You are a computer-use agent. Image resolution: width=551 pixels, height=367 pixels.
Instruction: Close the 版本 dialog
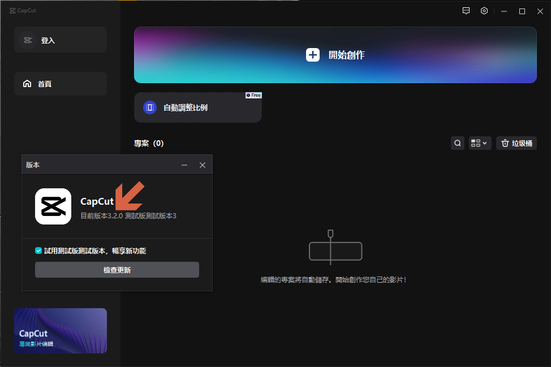(203, 165)
